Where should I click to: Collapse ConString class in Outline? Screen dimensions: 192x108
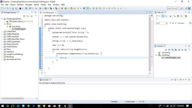coord(156,55)
